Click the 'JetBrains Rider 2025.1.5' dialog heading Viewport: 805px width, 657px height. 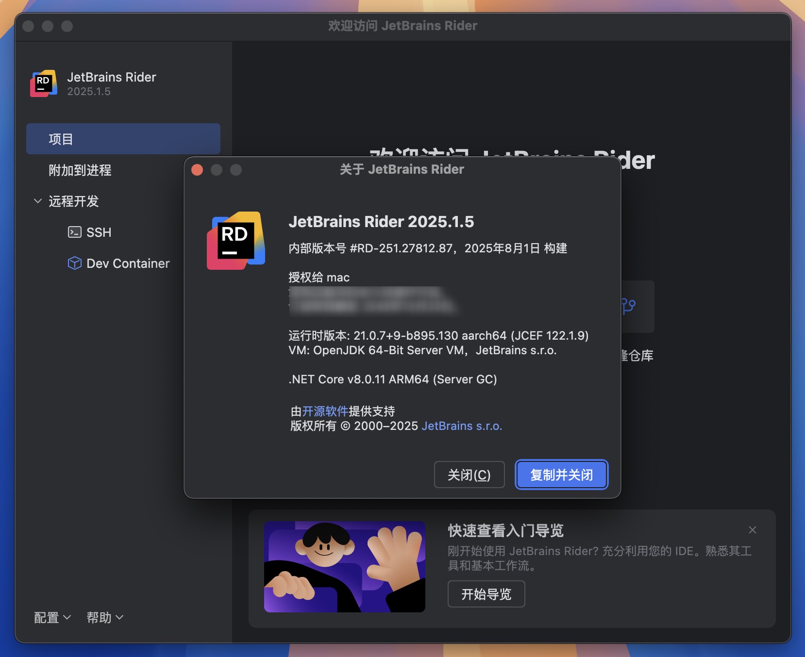click(381, 221)
